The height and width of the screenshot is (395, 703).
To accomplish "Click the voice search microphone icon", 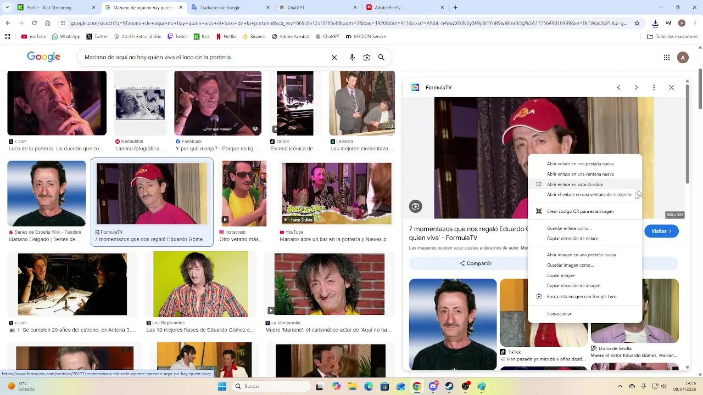I will (x=352, y=58).
